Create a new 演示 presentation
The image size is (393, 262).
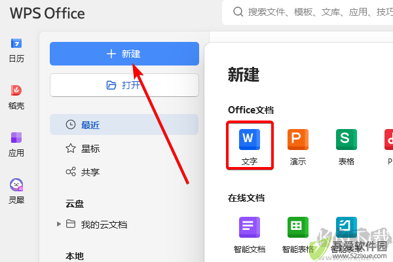(x=298, y=147)
